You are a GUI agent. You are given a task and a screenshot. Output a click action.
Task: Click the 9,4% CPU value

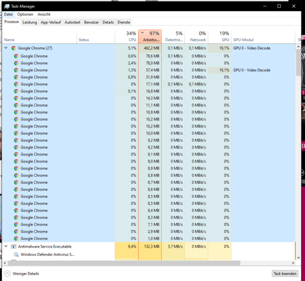point(132,246)
